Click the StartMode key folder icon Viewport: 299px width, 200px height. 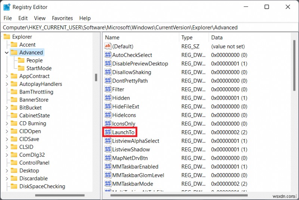pyautogui.click(x=21, y=68)
